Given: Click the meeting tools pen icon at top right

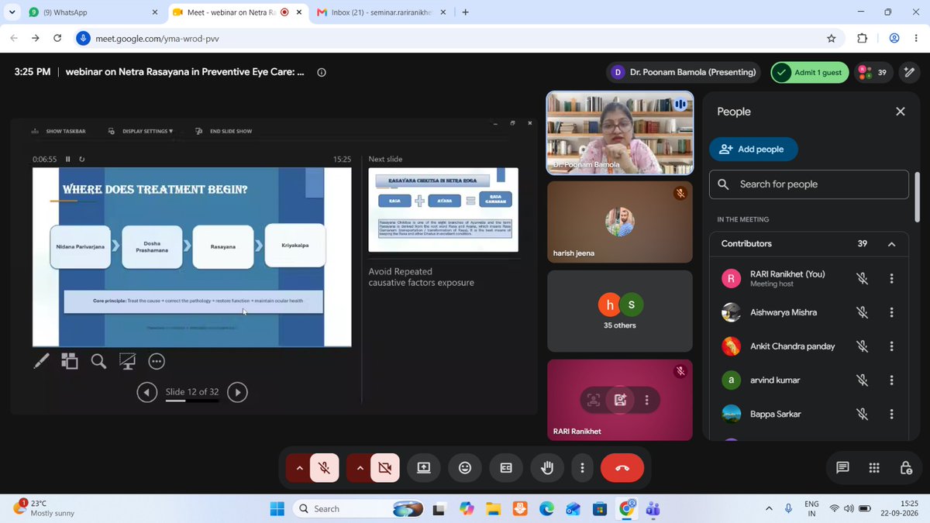Looking at the screenshot, I should 908,72.
